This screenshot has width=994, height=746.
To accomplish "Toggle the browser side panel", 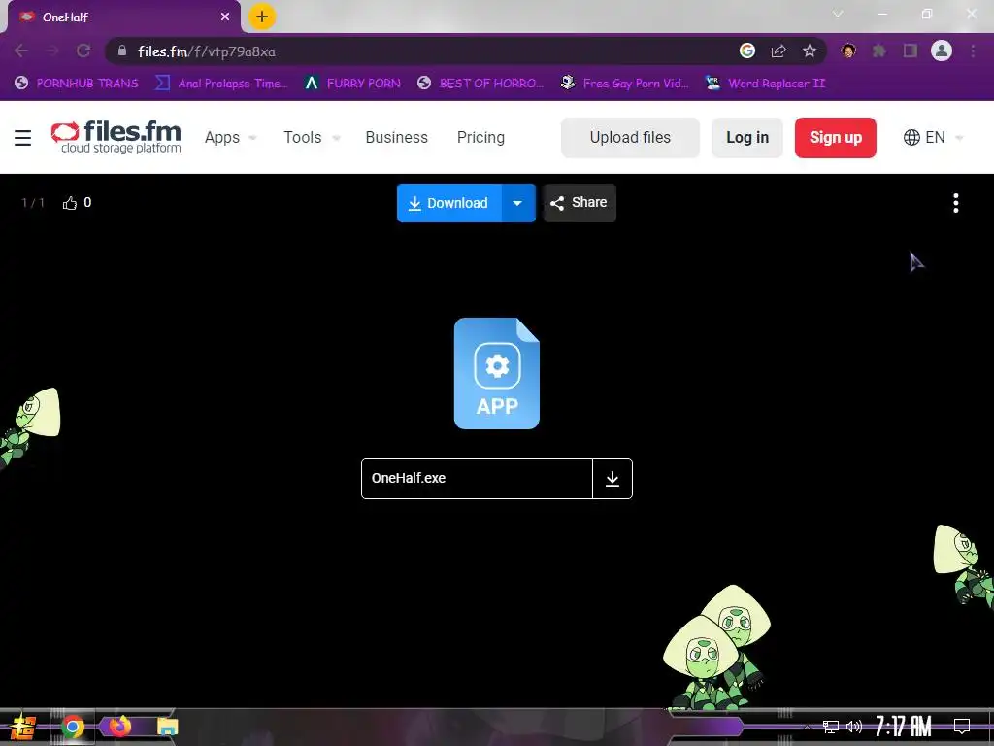I will point(911,51).
